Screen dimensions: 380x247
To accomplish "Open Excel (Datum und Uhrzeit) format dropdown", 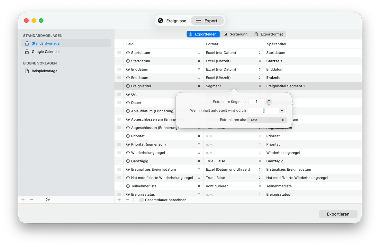I will coord(259,170).
